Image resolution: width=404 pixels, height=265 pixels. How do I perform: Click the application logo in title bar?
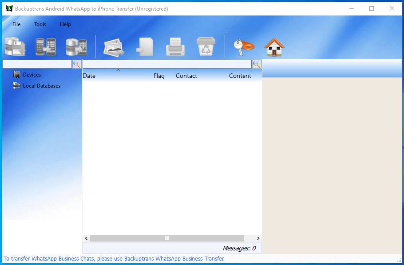pos(9,9)
